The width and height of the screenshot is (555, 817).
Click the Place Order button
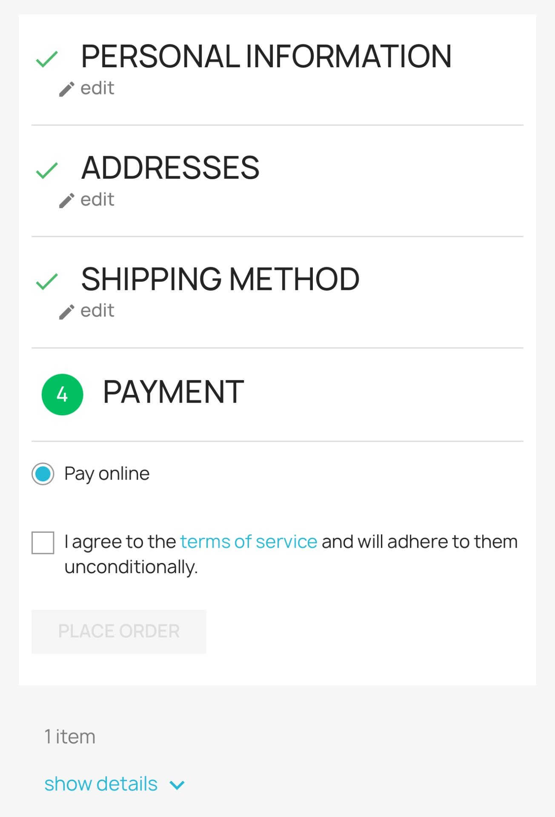119,631
